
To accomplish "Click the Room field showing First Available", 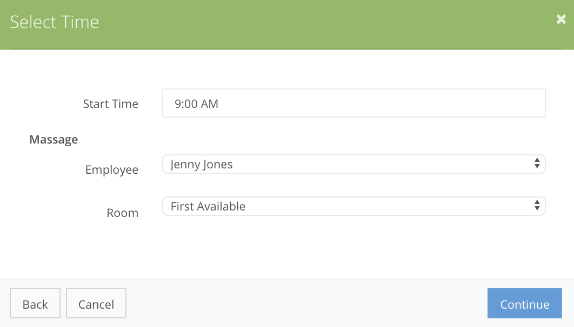I will click(x=354, y=206).
